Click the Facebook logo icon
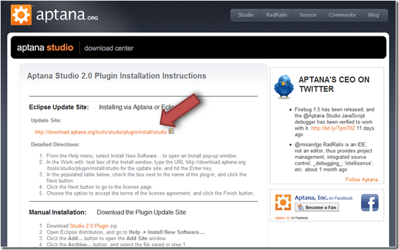The height and width of the screenshot is (250, 399). [370, 202]
